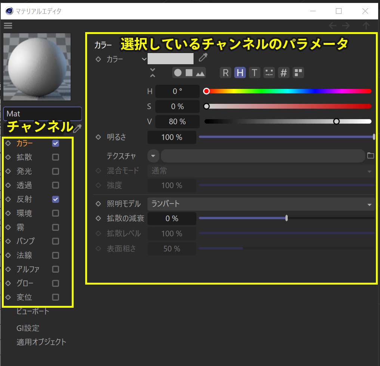380x366 pixels.
Task: Open texture file with the folder icon
Action: [371, 155]
